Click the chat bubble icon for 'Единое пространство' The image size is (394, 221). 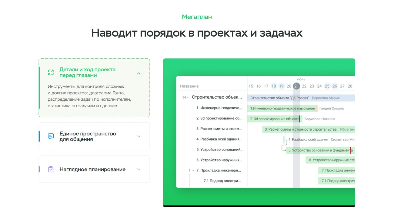tap(51, 136)
